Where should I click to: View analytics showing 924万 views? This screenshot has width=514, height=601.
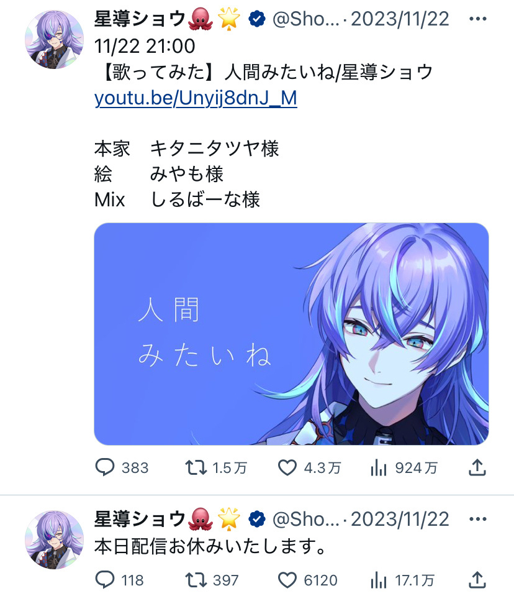click(x=379, y=467)
